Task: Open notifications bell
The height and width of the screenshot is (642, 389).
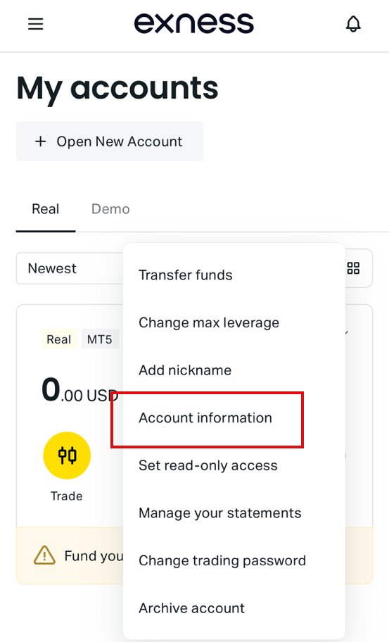Action: [x=353, y=24]
